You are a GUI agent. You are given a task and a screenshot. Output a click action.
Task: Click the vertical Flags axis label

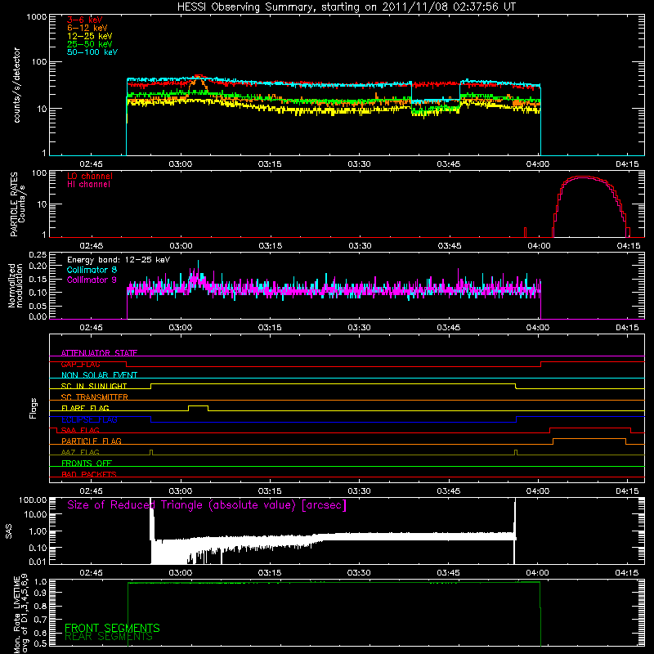coord(33,408)
